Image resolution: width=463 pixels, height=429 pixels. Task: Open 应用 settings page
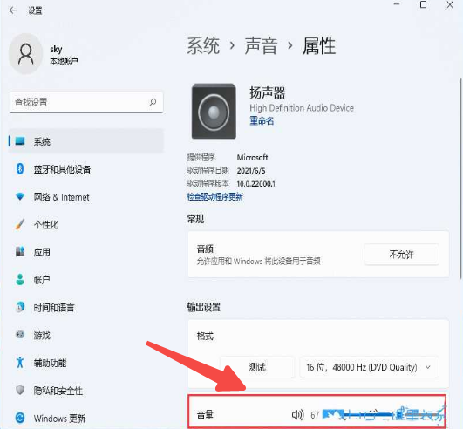[x=86, y=252]
